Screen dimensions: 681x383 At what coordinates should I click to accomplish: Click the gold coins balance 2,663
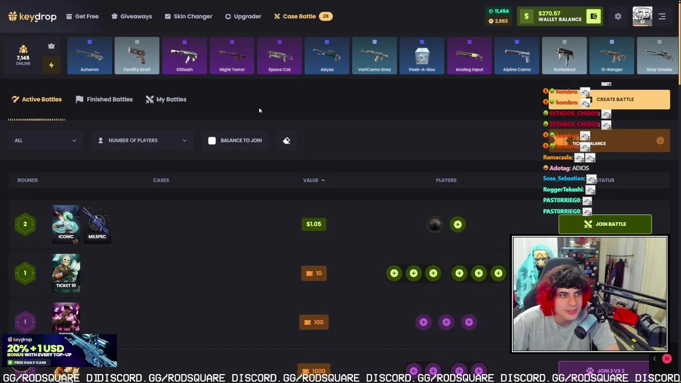click(497, 21)
